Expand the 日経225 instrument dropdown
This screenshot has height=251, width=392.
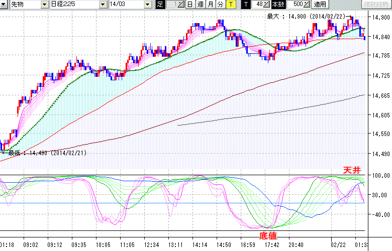(103, 5)
